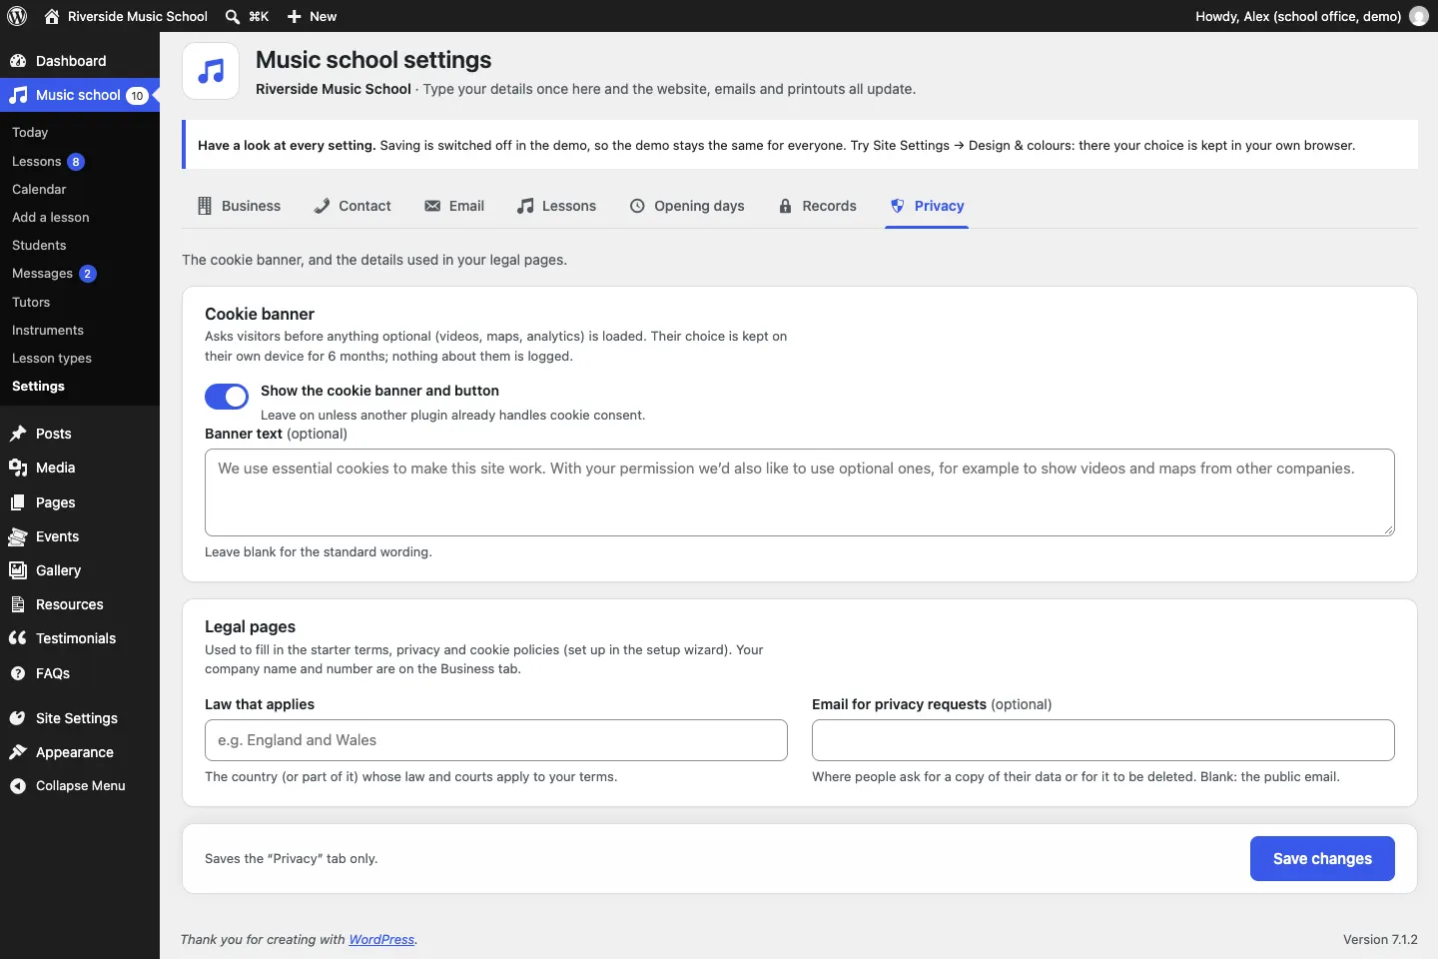
Task: Click the Banner text textarea
Action: coord(800,492)
